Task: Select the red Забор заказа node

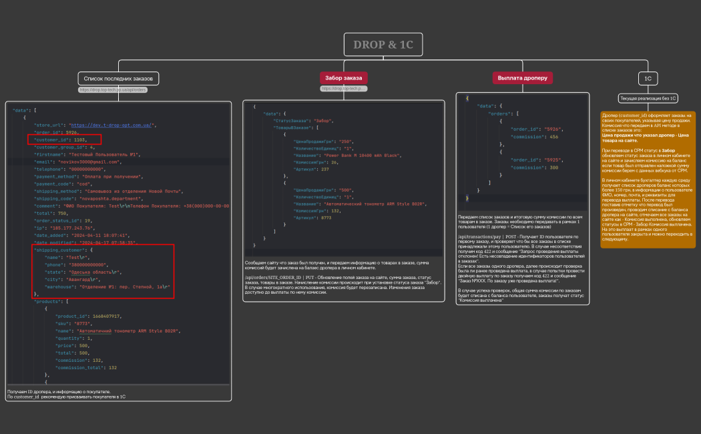Action: pyautogui.click(x=343, y=77)
